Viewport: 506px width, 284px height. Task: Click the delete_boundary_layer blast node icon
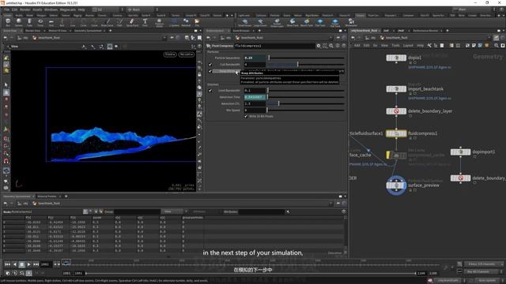tap(396, 111)
